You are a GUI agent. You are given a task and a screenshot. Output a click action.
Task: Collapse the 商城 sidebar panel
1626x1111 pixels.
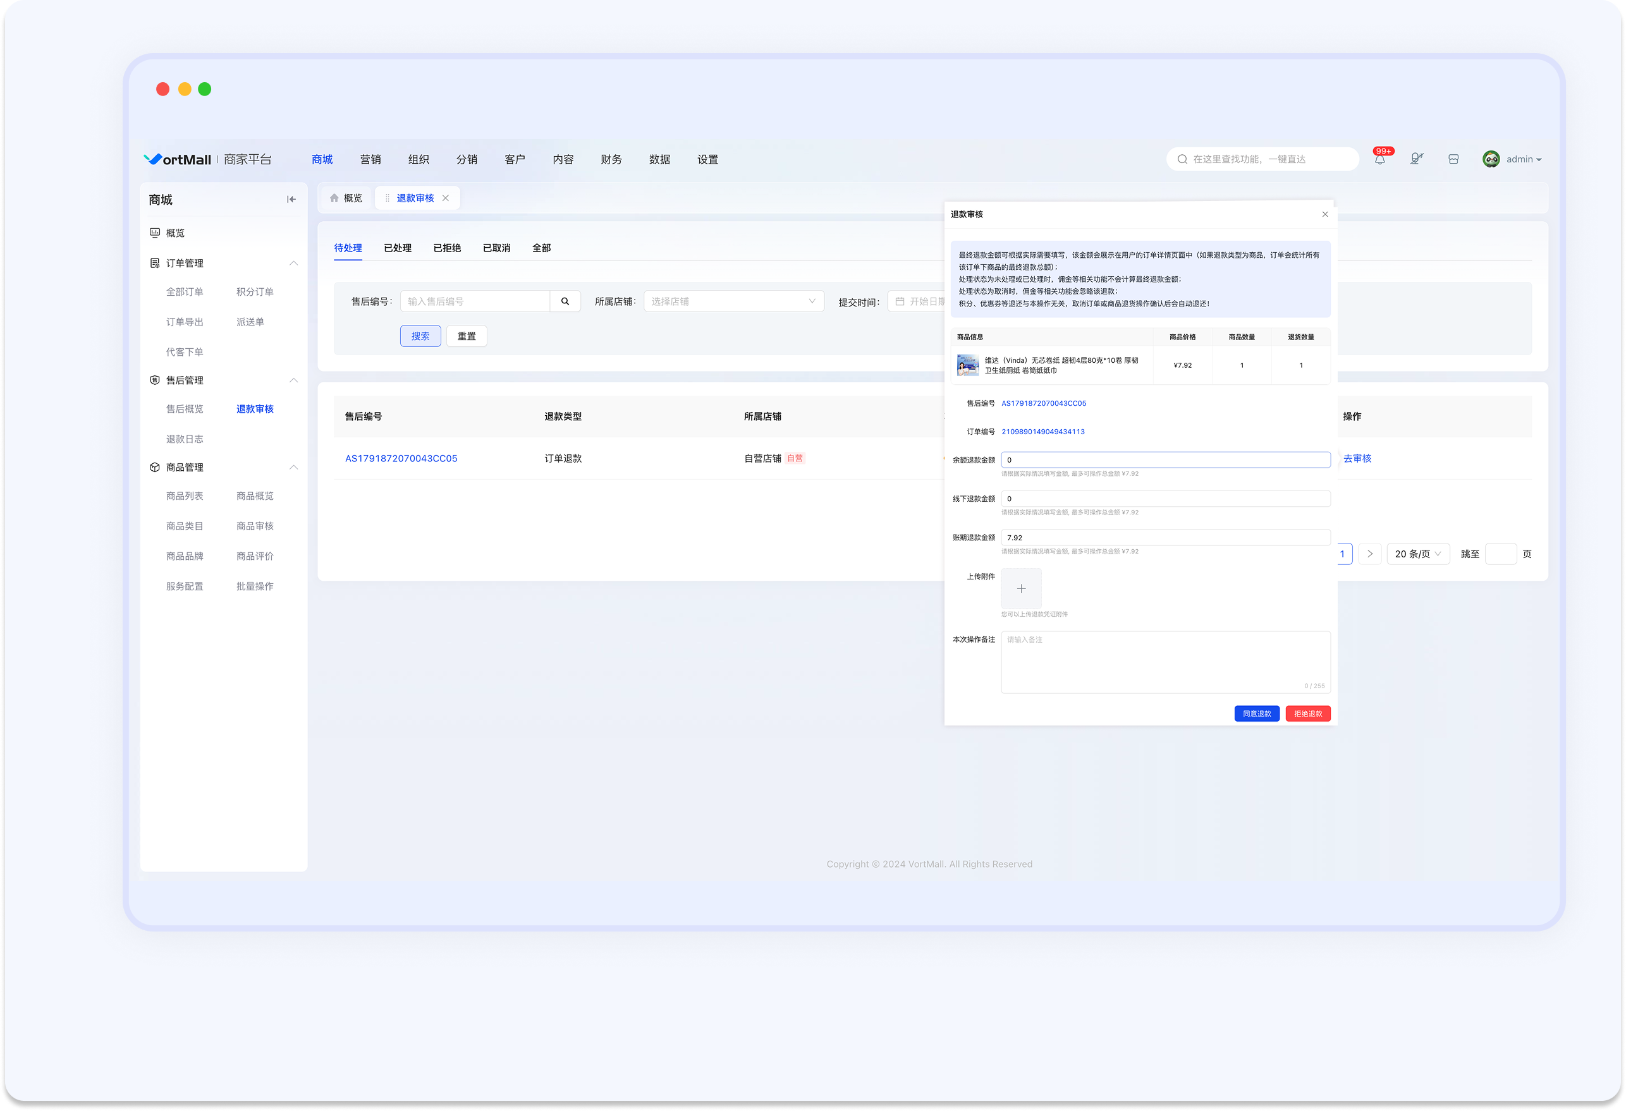click(291, 200)
